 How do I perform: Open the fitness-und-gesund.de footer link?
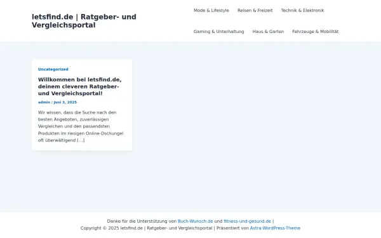pos(247,221)
